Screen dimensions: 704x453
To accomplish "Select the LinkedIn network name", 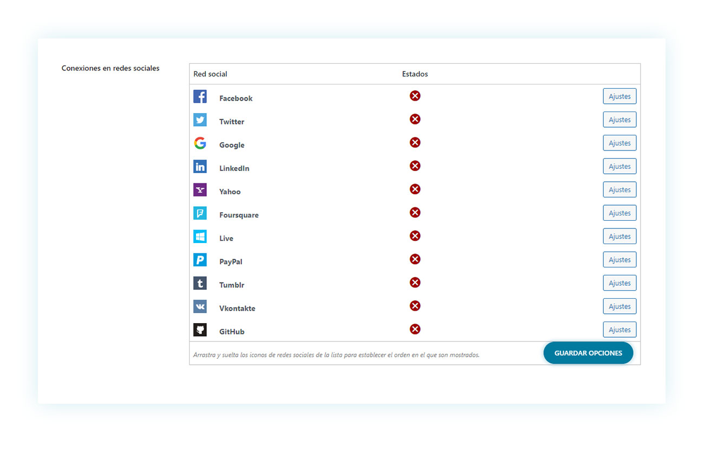I will pos(234,168).
